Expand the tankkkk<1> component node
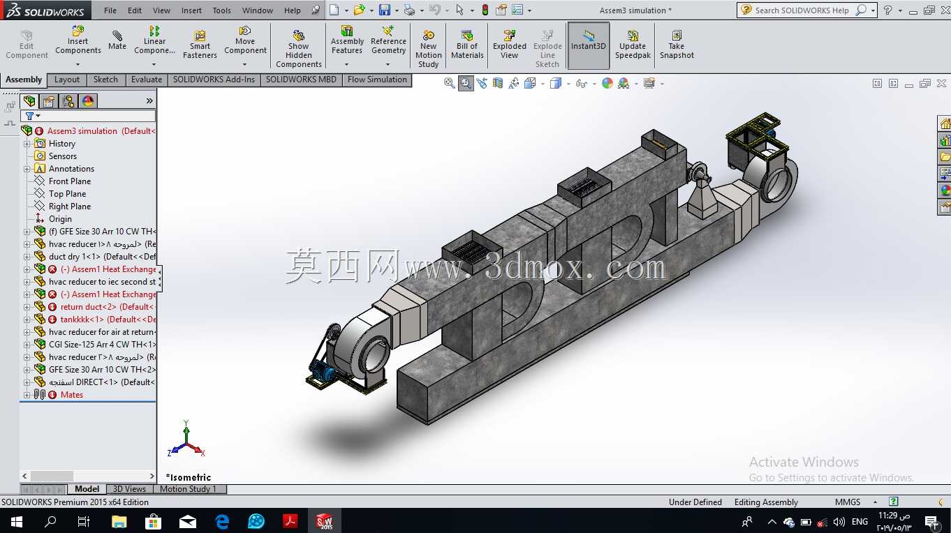Image resolution: width=951 pixels, height=533 pixels. (27, 320)
